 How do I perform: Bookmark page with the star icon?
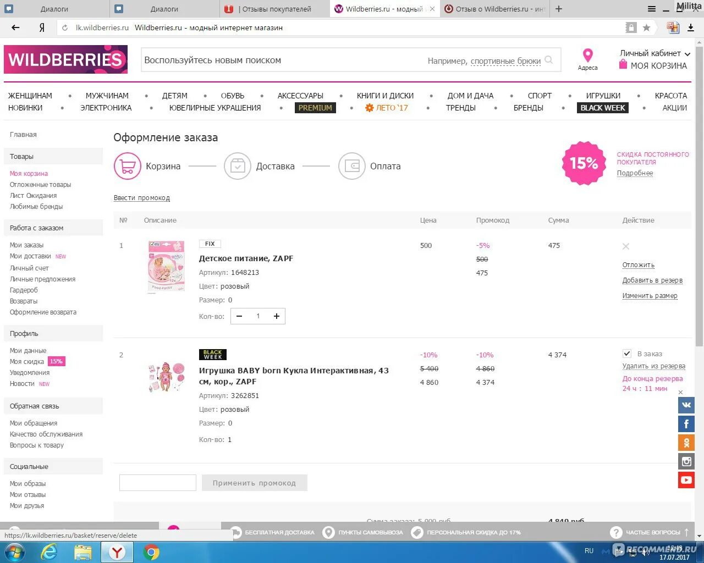tap(646, 27)
